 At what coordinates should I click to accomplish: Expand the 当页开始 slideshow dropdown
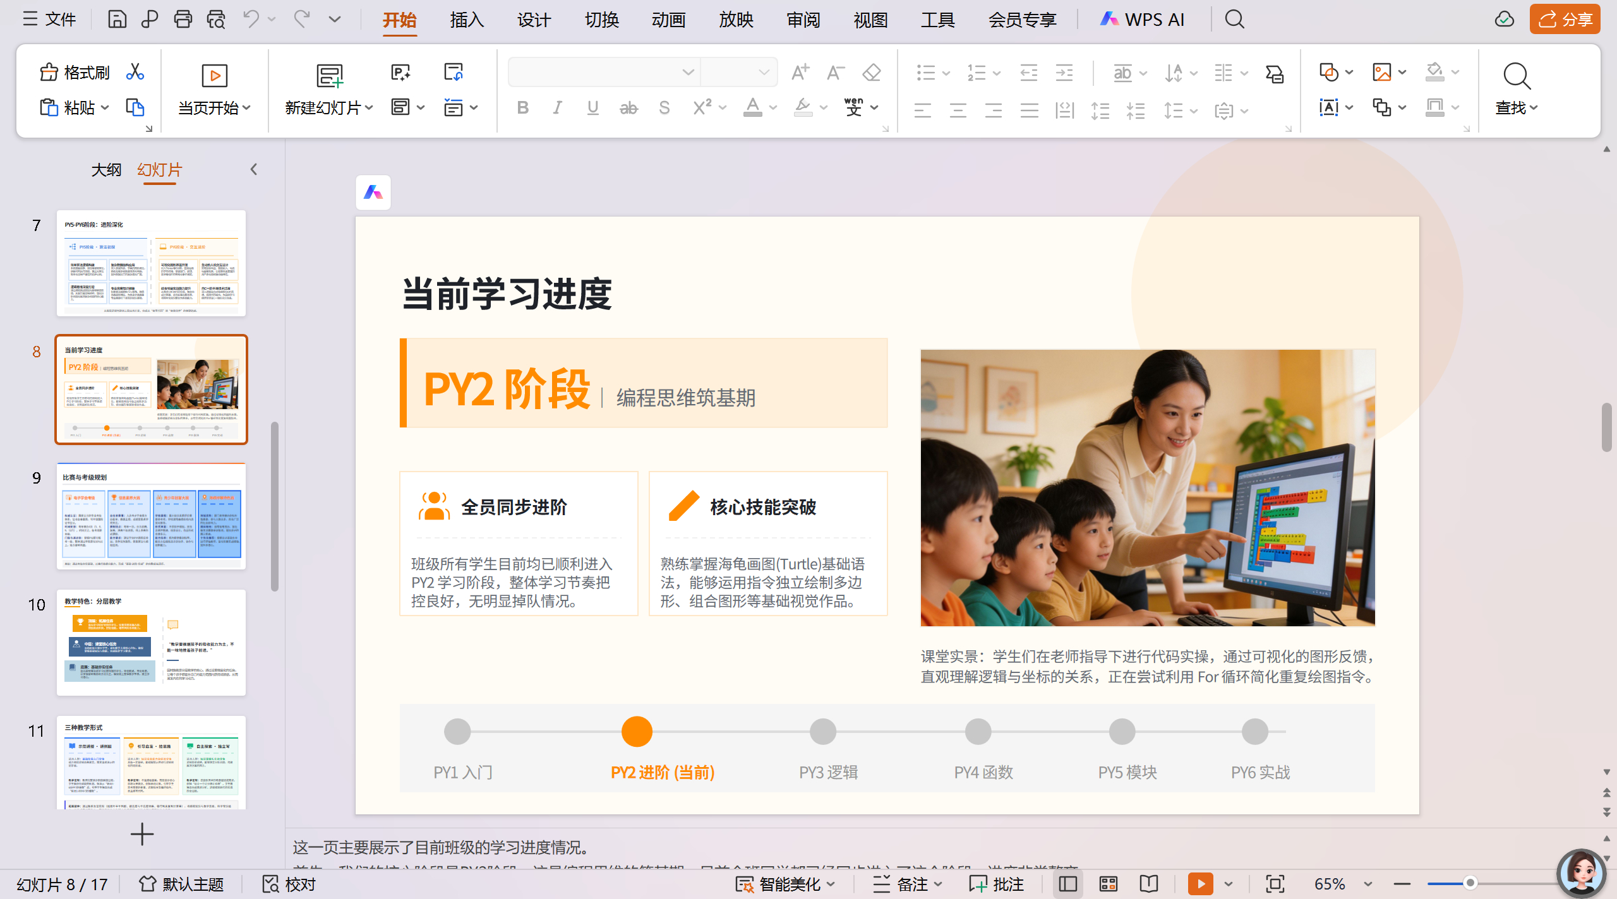(x=246, y=108)
